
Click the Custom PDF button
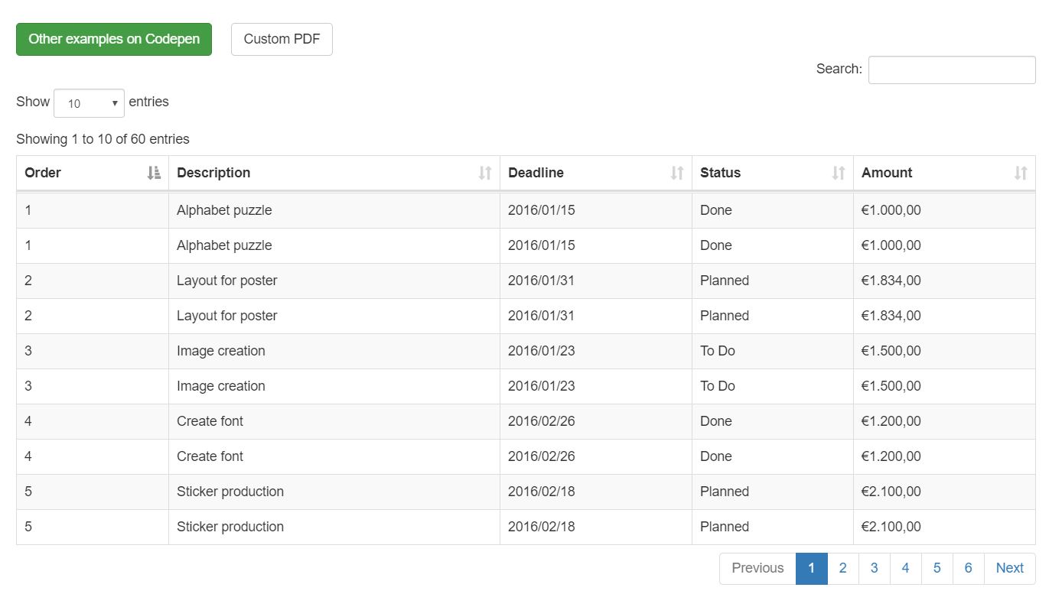[282, 38]
